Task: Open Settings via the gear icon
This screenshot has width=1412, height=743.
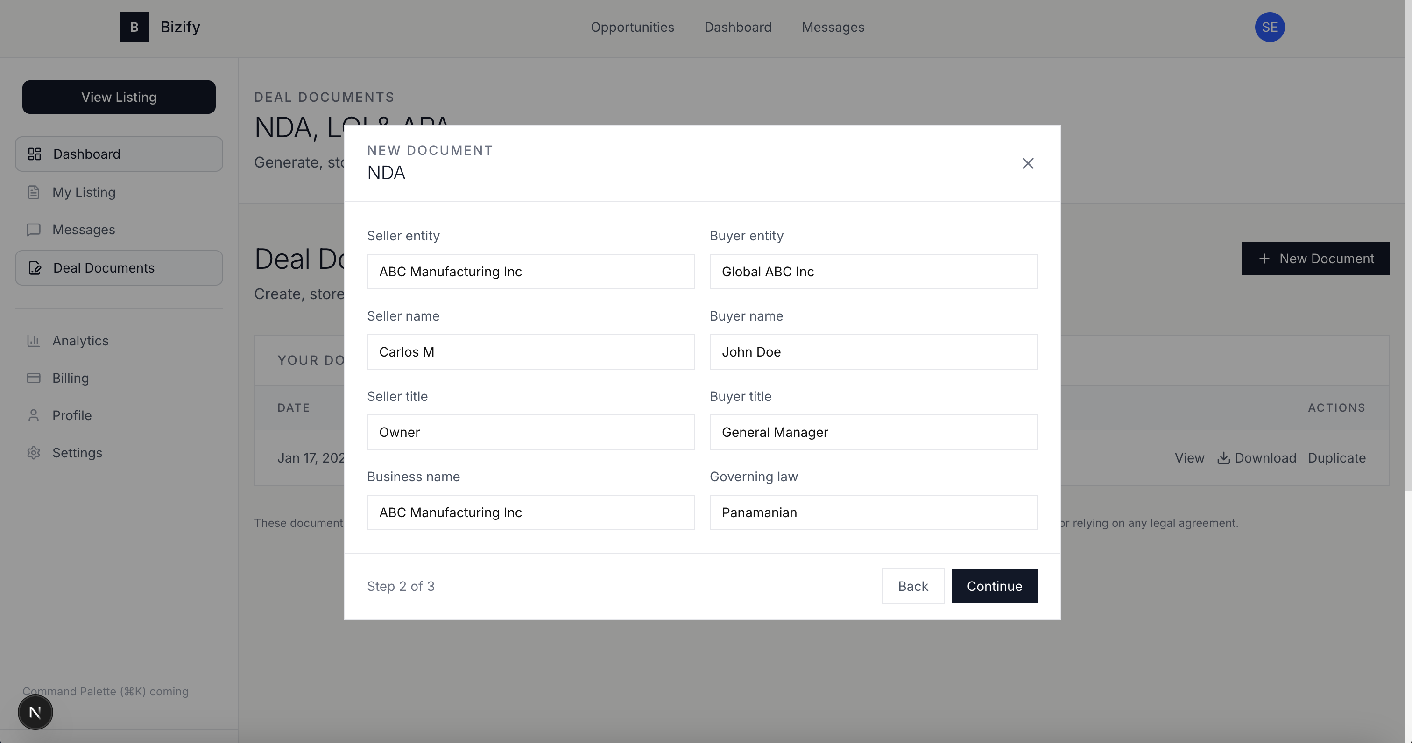Action: [x=34, y=453]
